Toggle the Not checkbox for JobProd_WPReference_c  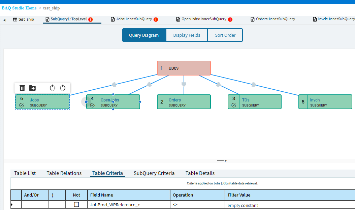pos(76,204)
